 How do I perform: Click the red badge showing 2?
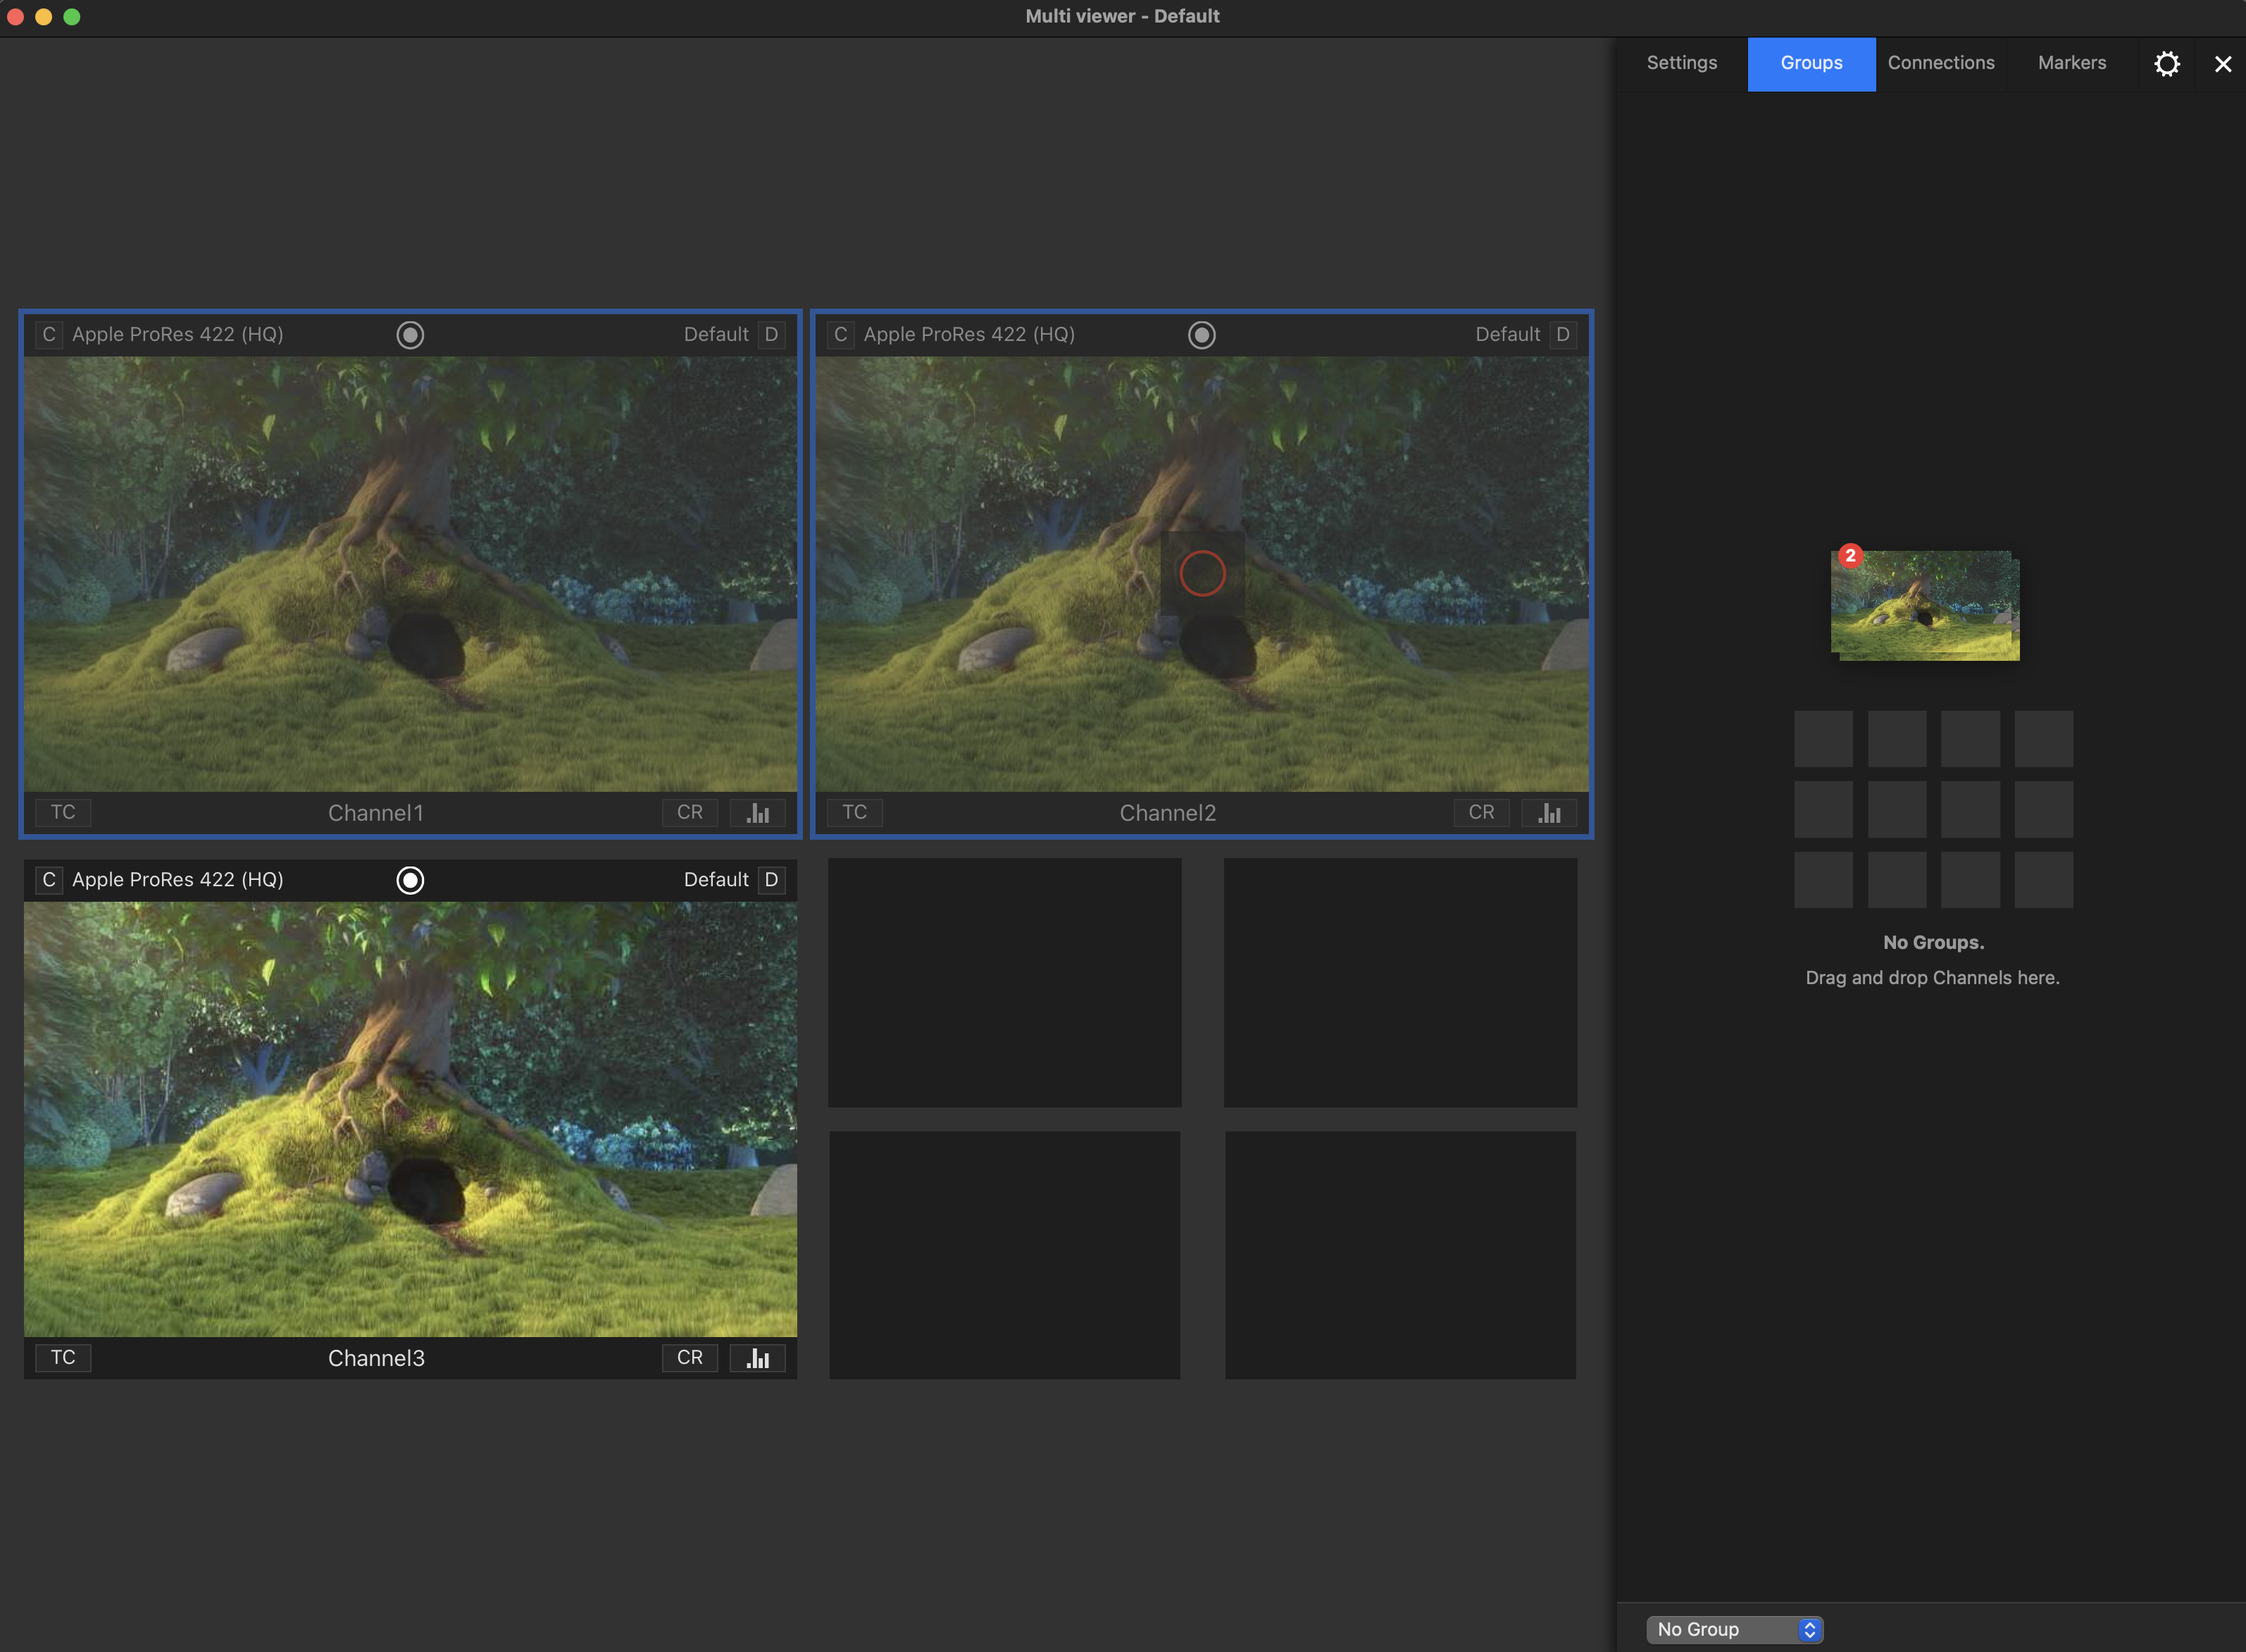click(1850, 556)
